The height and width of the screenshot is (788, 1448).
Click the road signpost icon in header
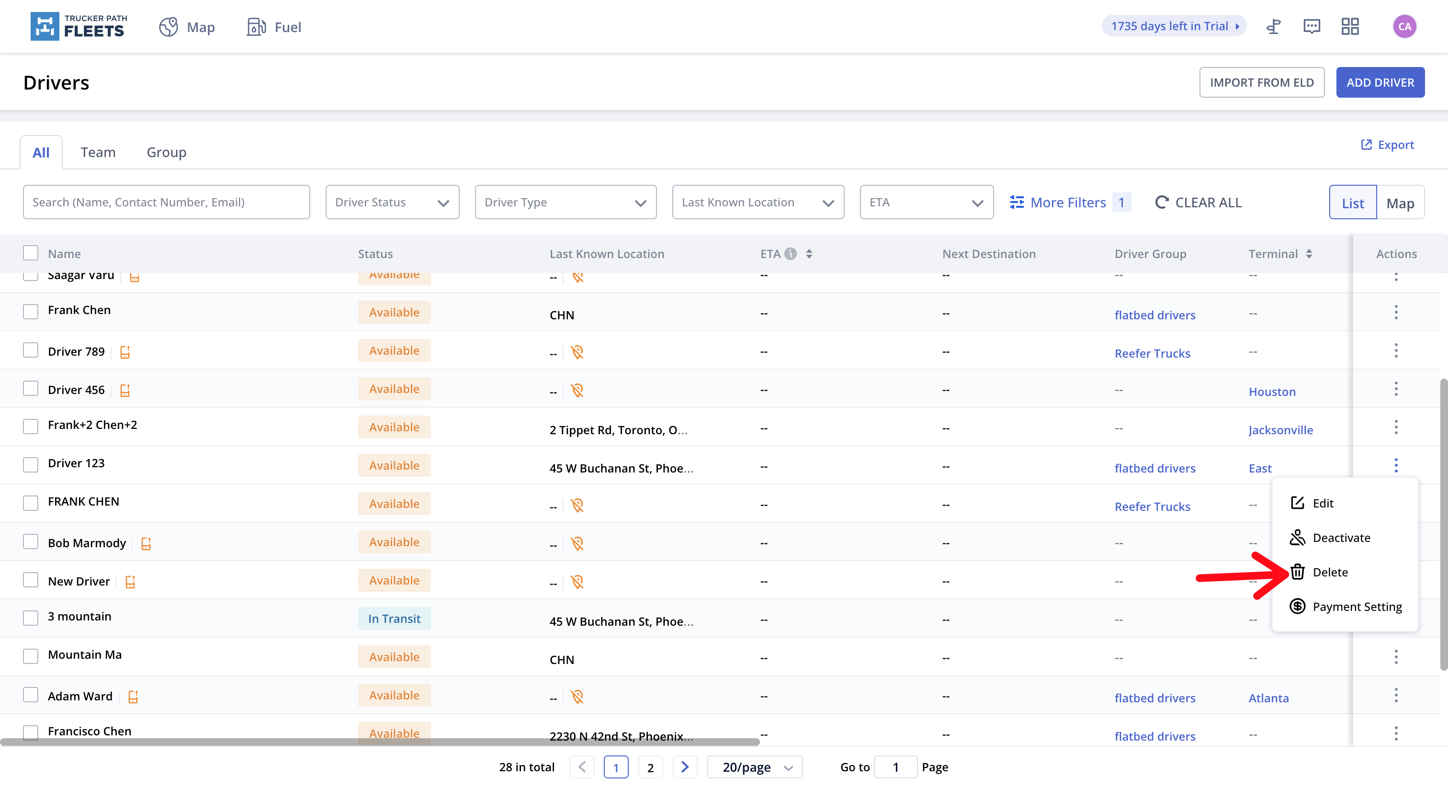tap(1273, 26)
